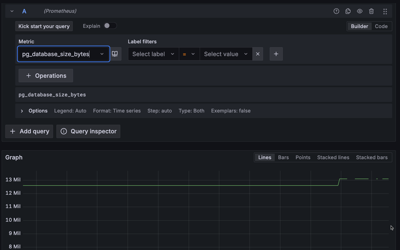The height and width of the screenshot is (250, 400).
Task: Click inside the pg_database_size_bytes metric field
Action: 56,54
